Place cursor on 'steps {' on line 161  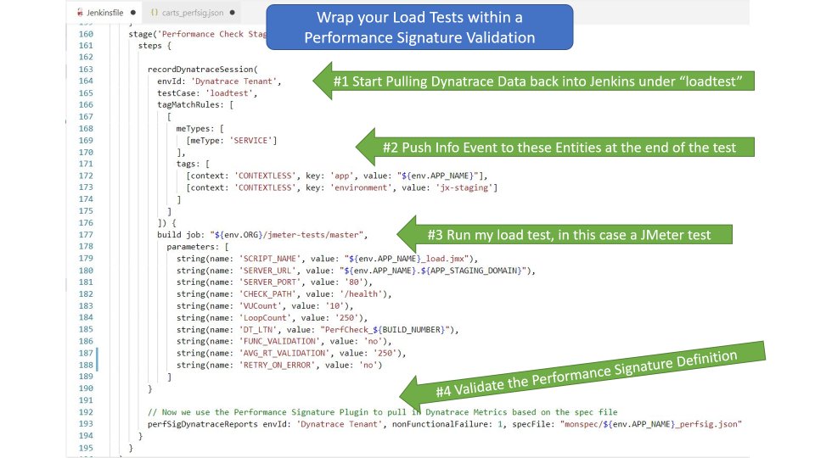155,46
